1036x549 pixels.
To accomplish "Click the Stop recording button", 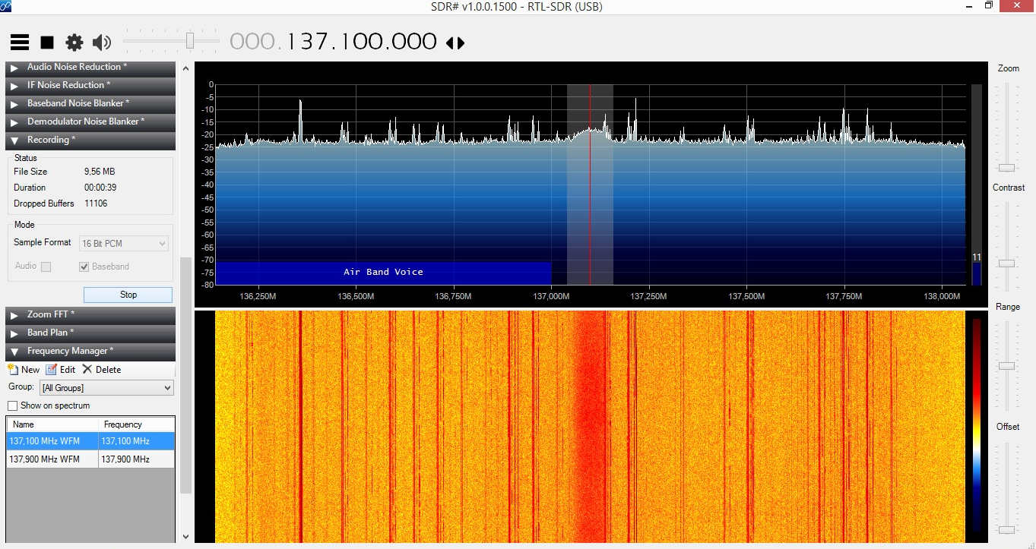I will pyautogui.click(x=128, y=295).
